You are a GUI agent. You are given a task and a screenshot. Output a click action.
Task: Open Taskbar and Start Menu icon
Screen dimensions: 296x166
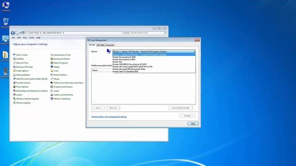pos(52,95)
